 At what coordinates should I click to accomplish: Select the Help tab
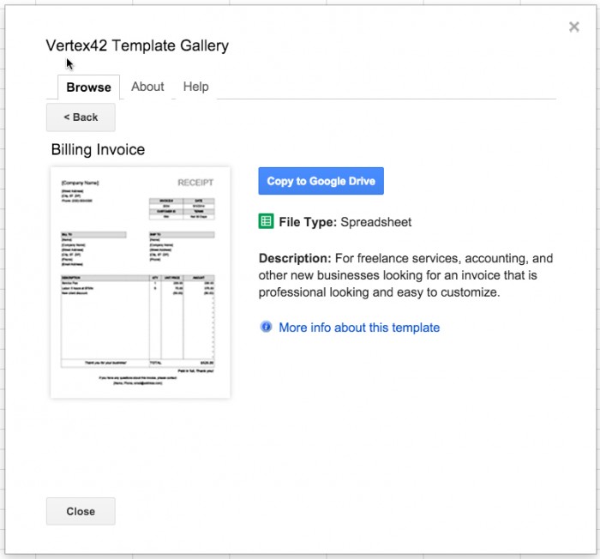pyautogui.click(x=195, y=87)
